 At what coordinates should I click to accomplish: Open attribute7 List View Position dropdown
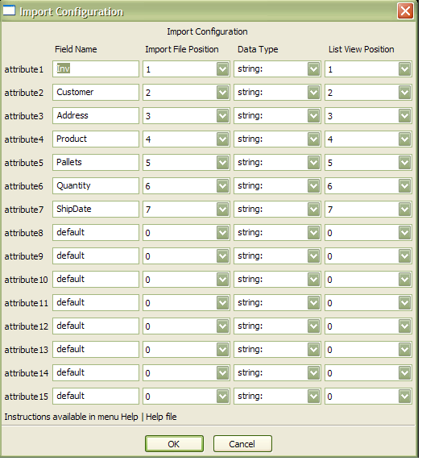pyautogui.click(x=404, y=209)
